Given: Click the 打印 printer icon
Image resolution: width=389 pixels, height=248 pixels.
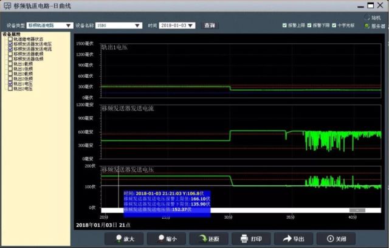Looking at the screenshot, I should tap(244, 238).
